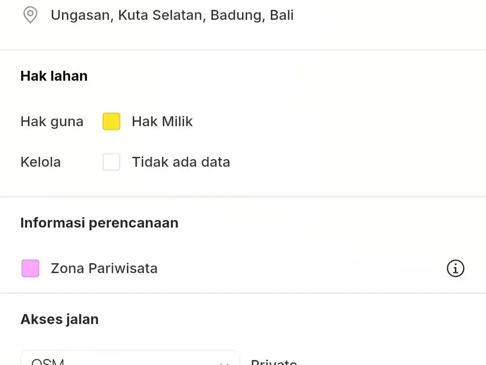This screenshot has width=486, height=365.
Task: Open Zona Pariwisata info icon
Action: click(x=455, y=269)
